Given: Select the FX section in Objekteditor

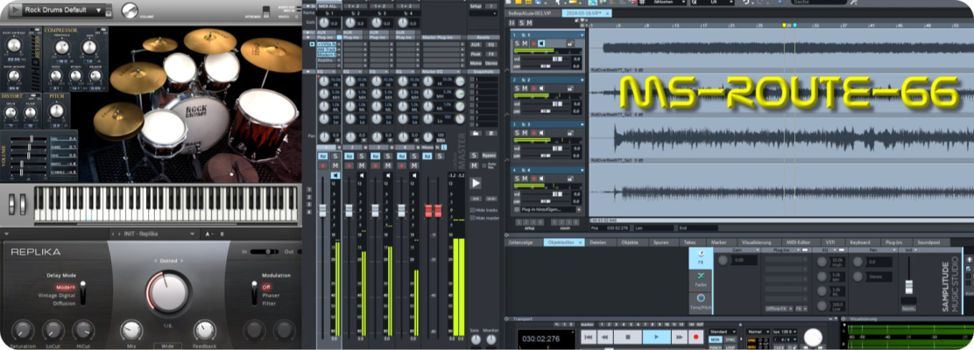Looking at the screenshot, I should (x=702, y=258).
